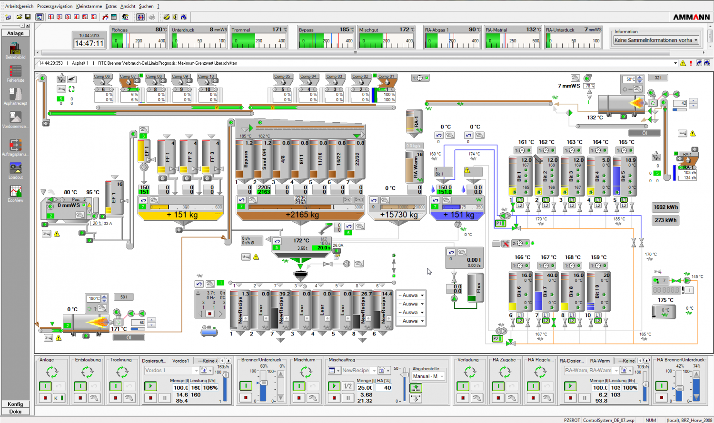Image resolution: width=714 pixels, height=423 pixels.
Task: Switch to the Anlage sidebar group
Action: (x=15, y=33)
